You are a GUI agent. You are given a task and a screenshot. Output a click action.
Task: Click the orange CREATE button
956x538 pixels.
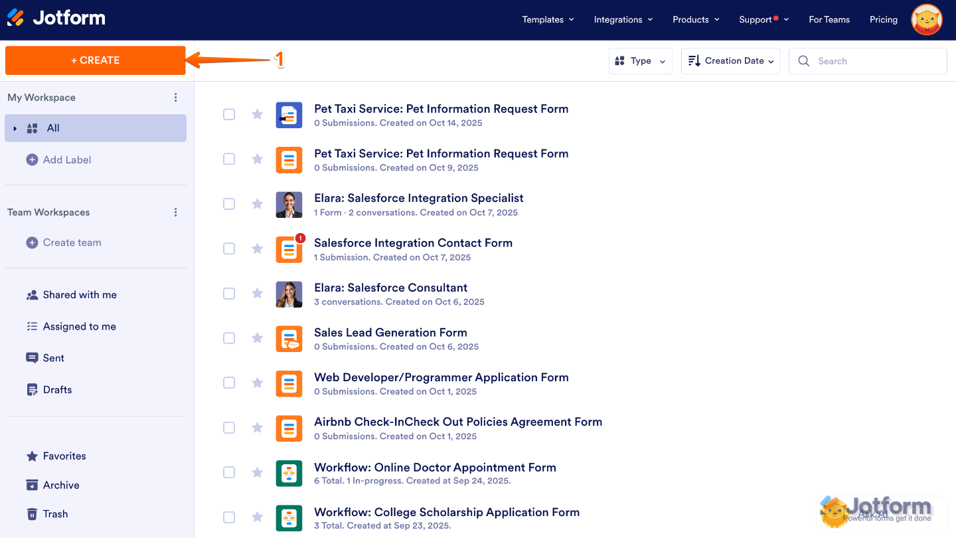click(96, 60)
